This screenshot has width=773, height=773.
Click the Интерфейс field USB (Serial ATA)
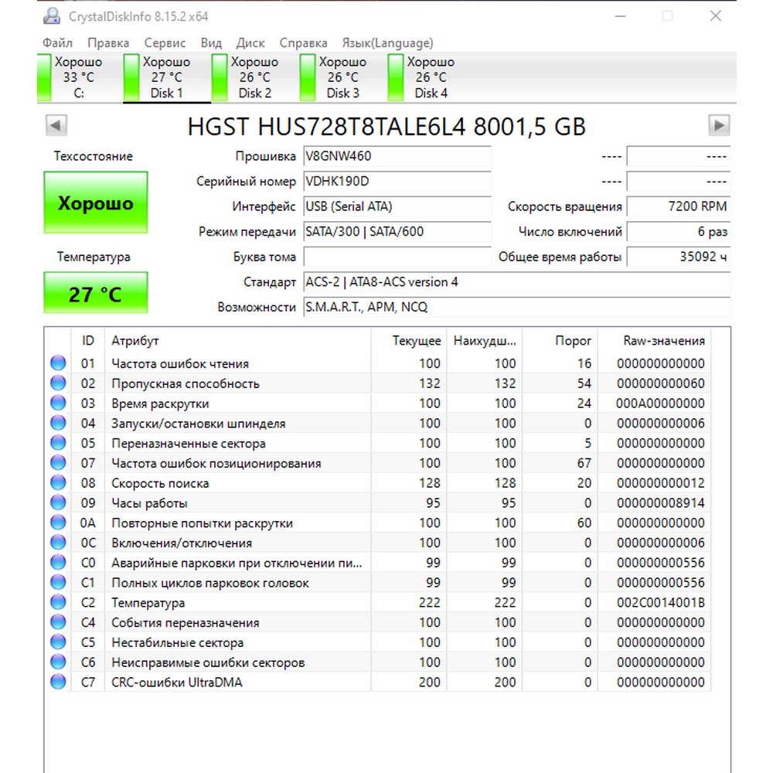pos(397,206)
